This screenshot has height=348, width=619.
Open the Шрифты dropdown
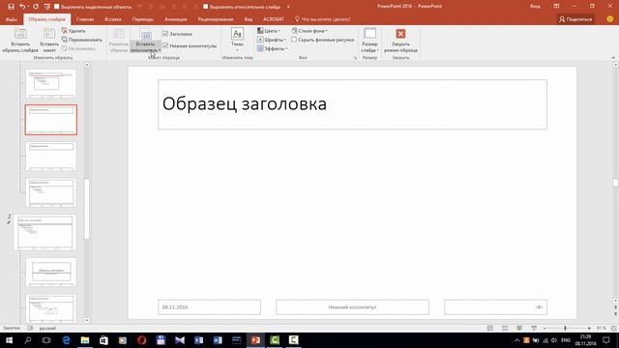272,40
